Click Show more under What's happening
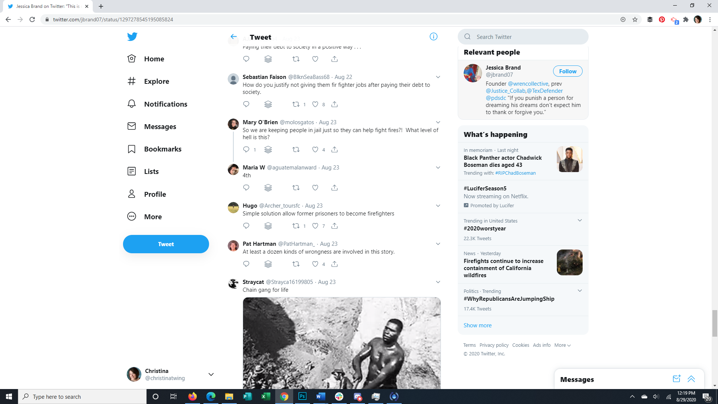Viewport: 718px width, 404px height. point(478,325)
